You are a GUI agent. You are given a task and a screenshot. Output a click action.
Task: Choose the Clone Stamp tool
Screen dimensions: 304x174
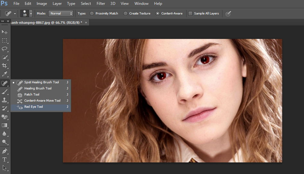coord(4,100)
